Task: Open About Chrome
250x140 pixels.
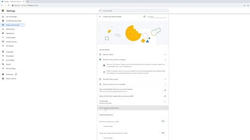Action: pos(11,79)
